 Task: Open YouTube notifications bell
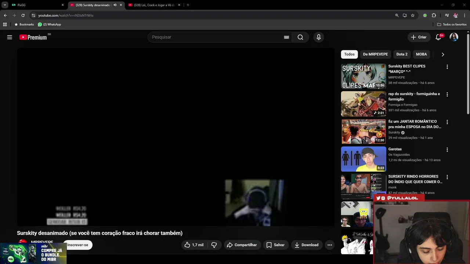point(438,37)
